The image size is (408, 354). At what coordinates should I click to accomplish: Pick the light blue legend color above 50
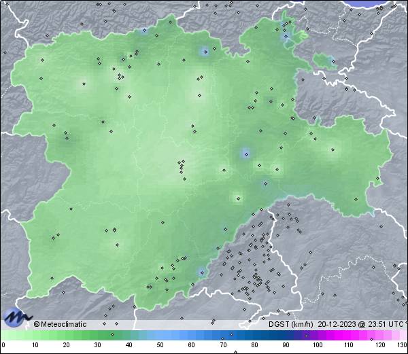pyautogui.click(x=160, y=335)
